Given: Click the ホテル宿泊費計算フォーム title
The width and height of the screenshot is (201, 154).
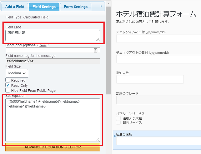Looking at the screenshot, I should click(x=156, y=14).
